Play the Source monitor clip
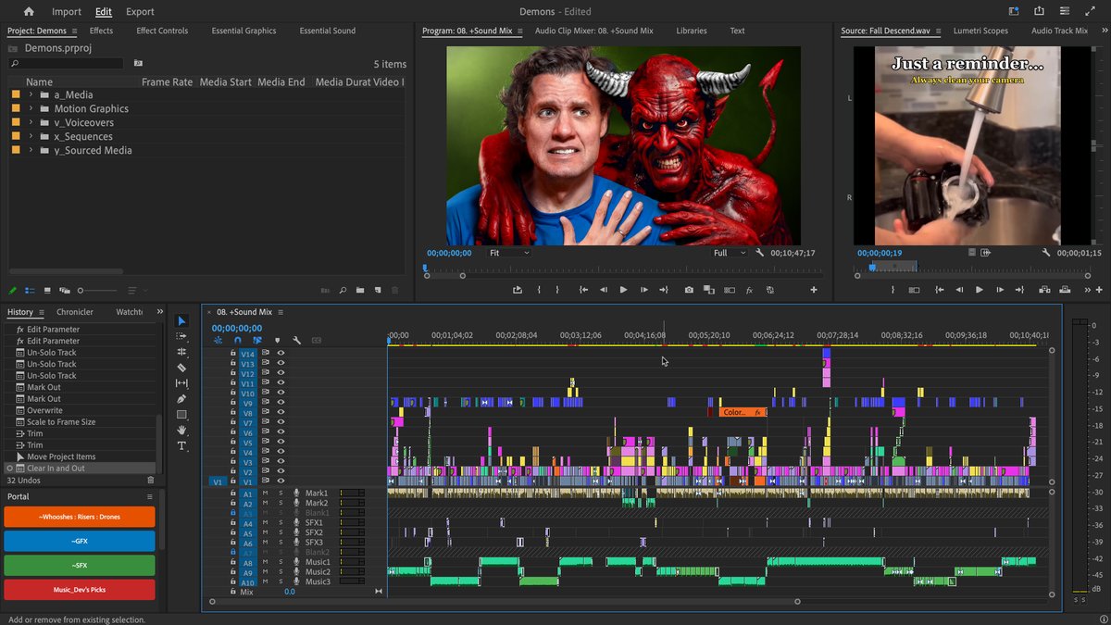This screenshot has width=1111, height=625. [980, 290]
